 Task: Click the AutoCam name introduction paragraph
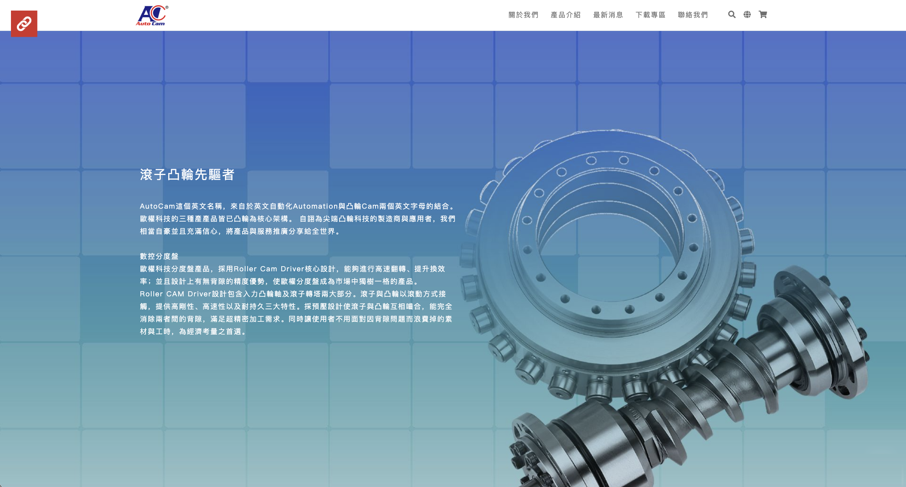(x=297, y=206)
